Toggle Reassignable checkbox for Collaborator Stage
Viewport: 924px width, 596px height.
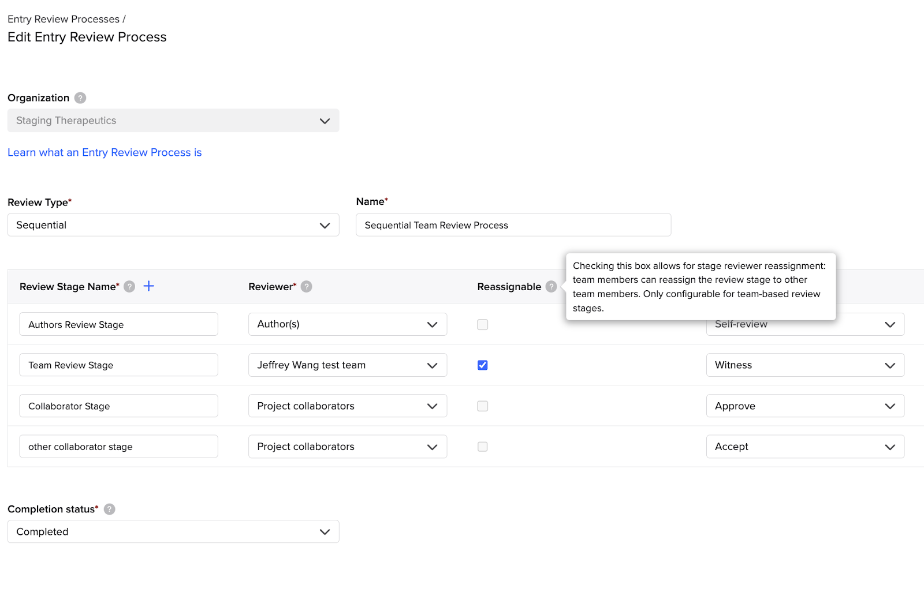483,406
